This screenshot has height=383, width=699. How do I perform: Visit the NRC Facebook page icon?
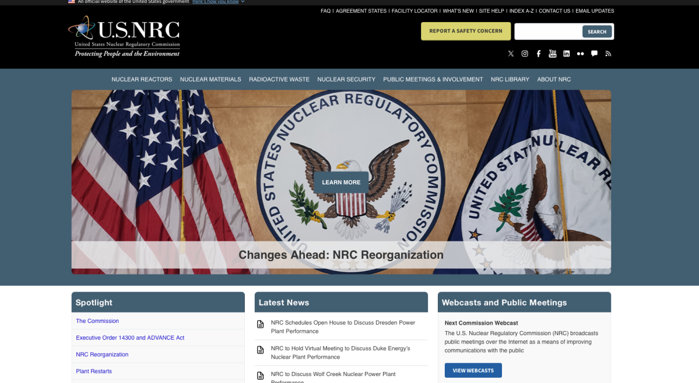point(539,54)
